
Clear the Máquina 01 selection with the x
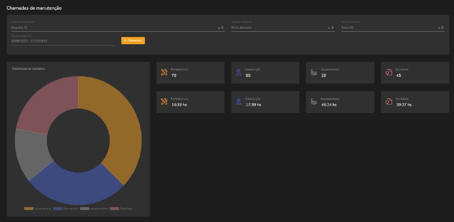(219, 28)
